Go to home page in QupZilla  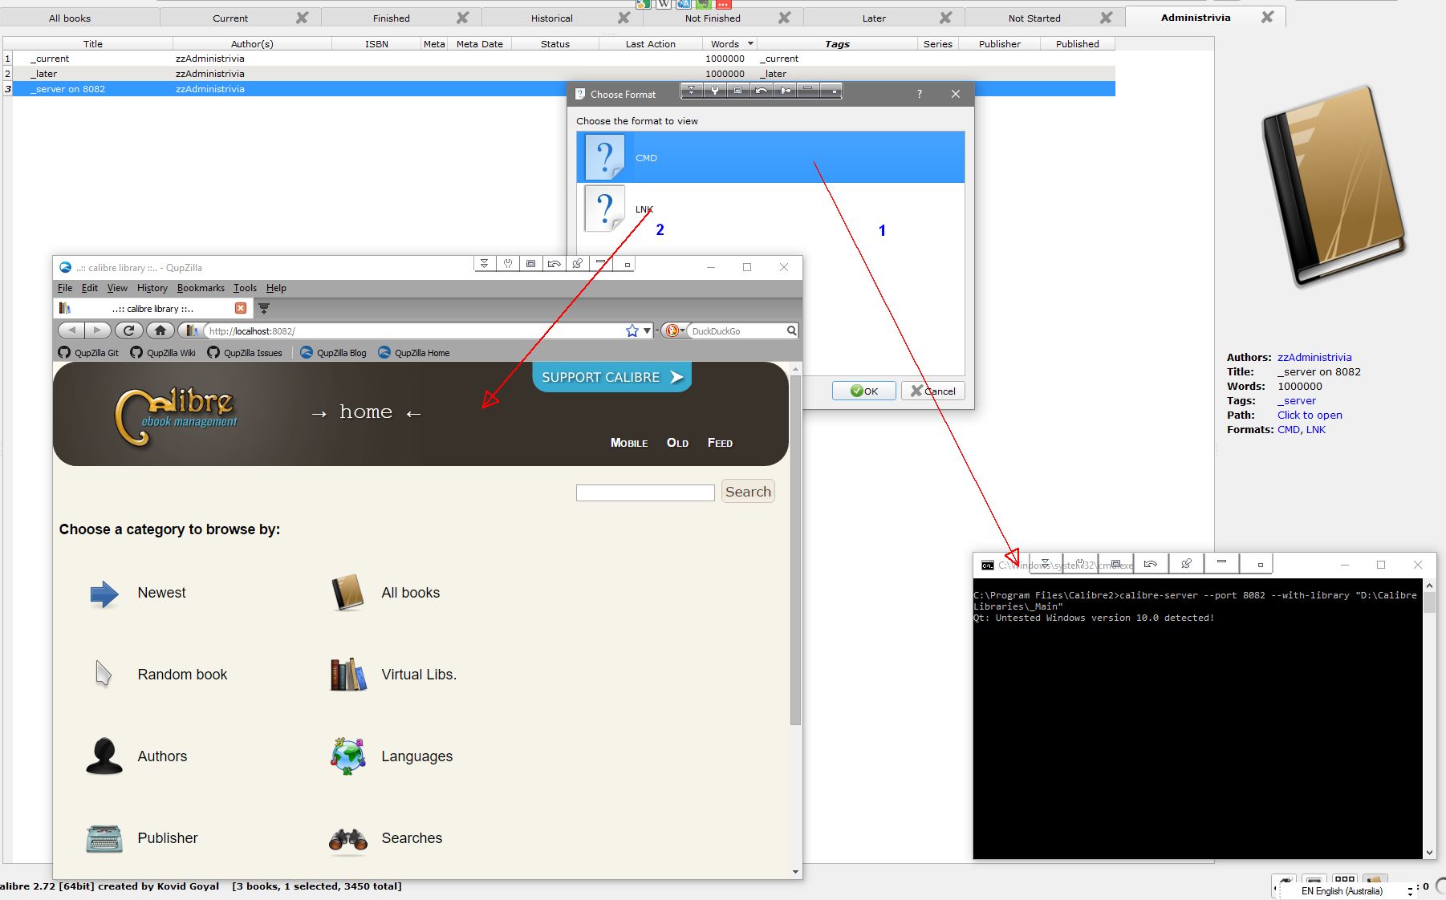pos(160,330)
